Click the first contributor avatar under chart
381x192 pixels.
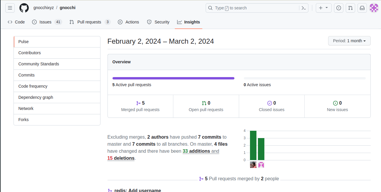tap(253, 165)
